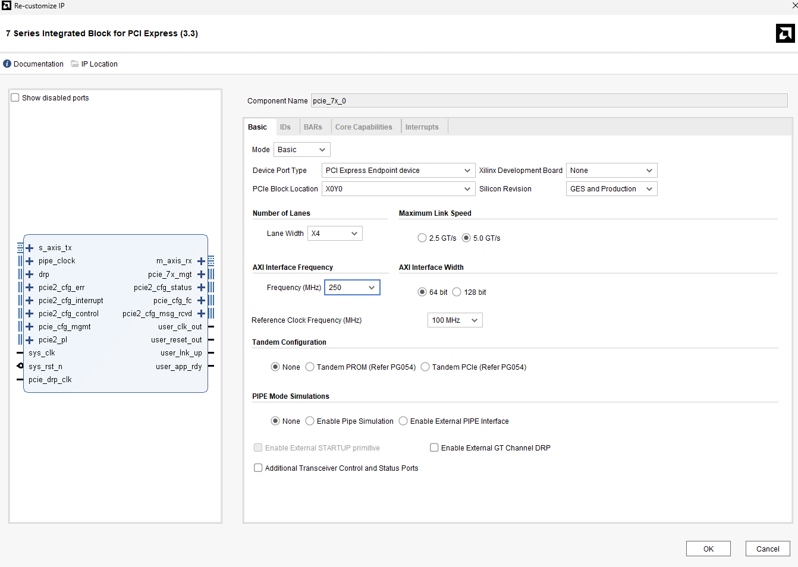The height and width of the screenshot is (567, 798).
Task: Expand the pcie_7x_mgt plus icon
Action: 201,275
